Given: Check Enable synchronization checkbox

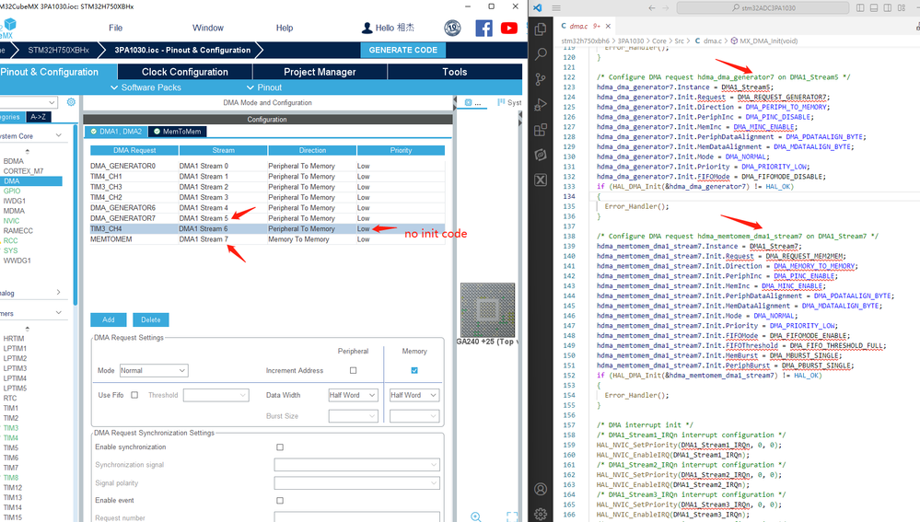Looking at the screenshot, I should (x=280, y=447).
